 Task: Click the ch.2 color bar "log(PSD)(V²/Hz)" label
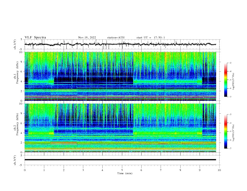click(234, 133)
